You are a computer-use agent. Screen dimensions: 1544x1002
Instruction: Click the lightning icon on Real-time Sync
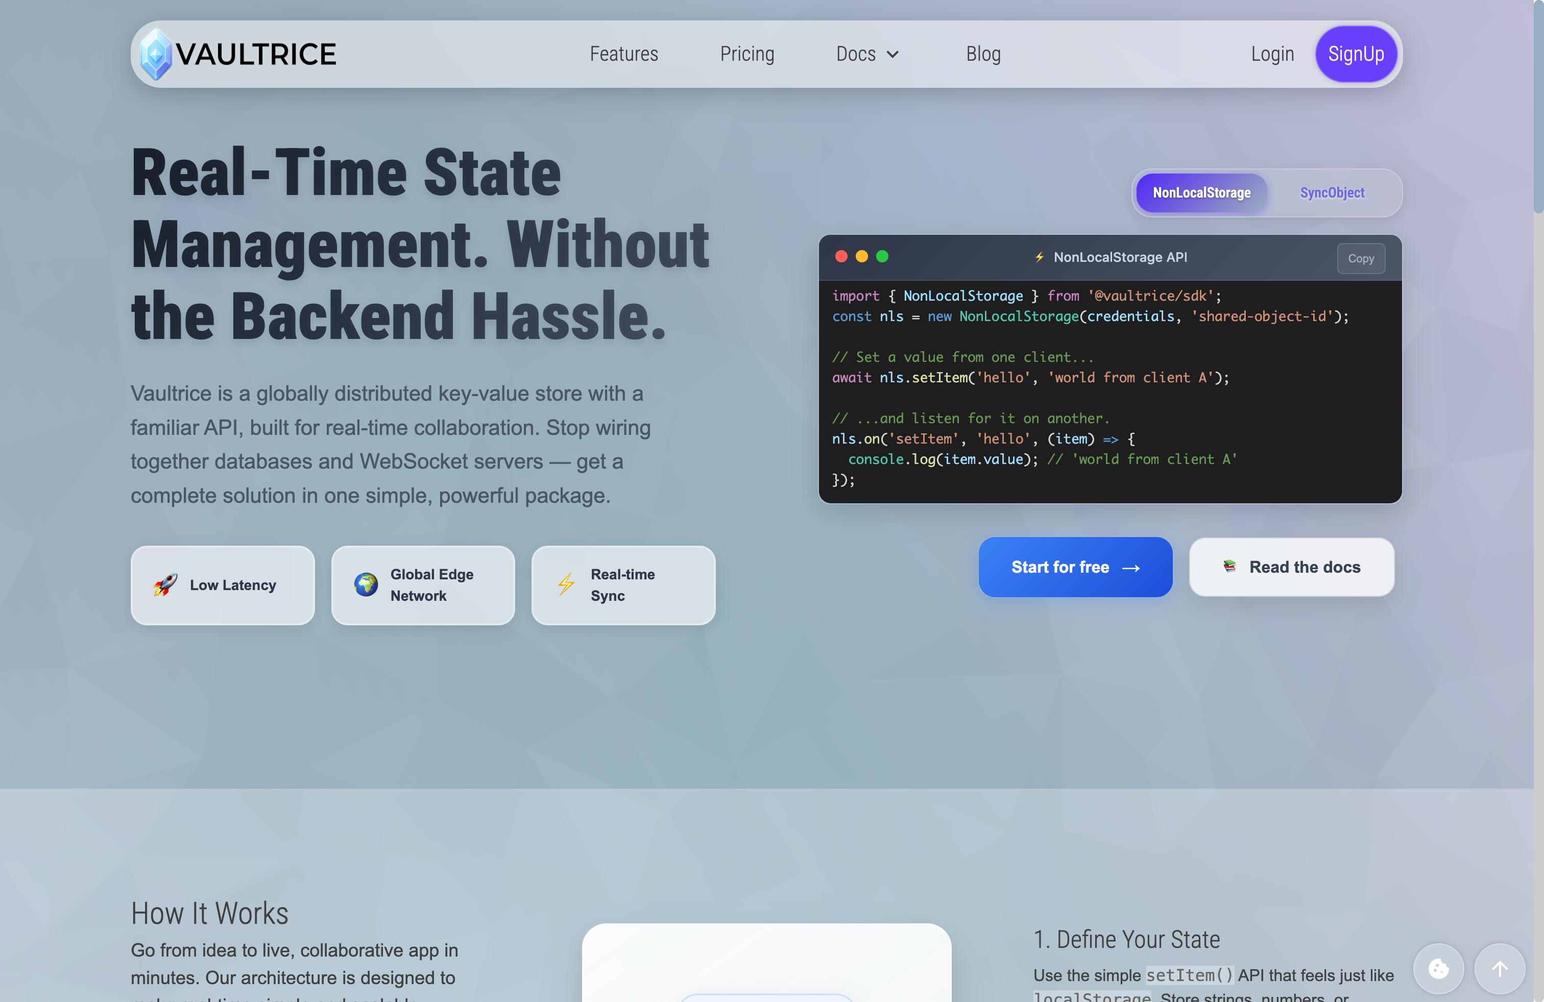click(566, 585)
